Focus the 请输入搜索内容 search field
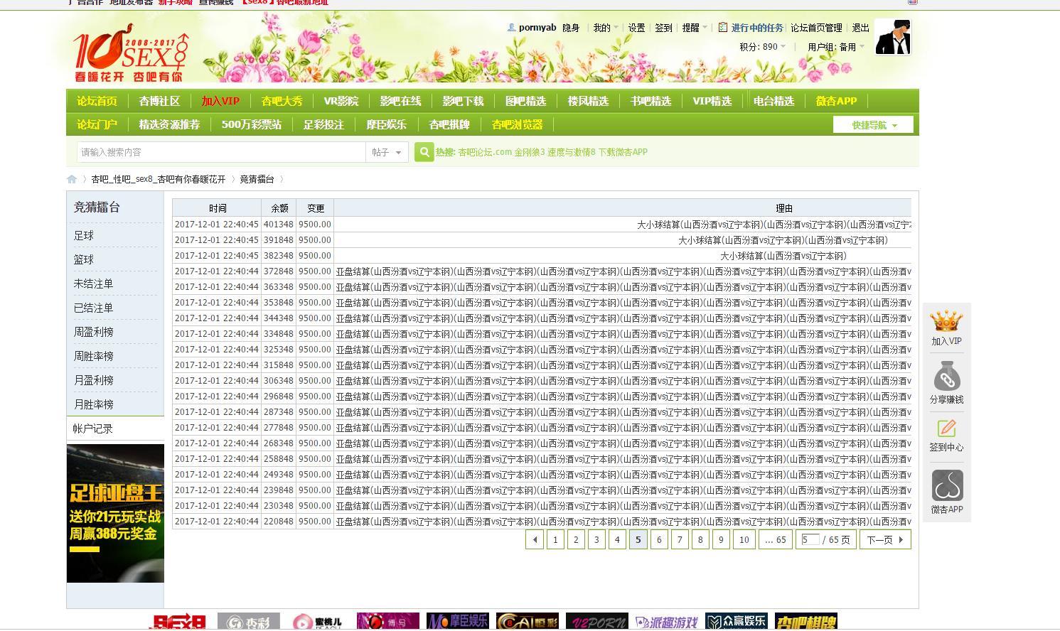Image resolution: width=1060 pixels, height=631 pixels. pos(221,152)
